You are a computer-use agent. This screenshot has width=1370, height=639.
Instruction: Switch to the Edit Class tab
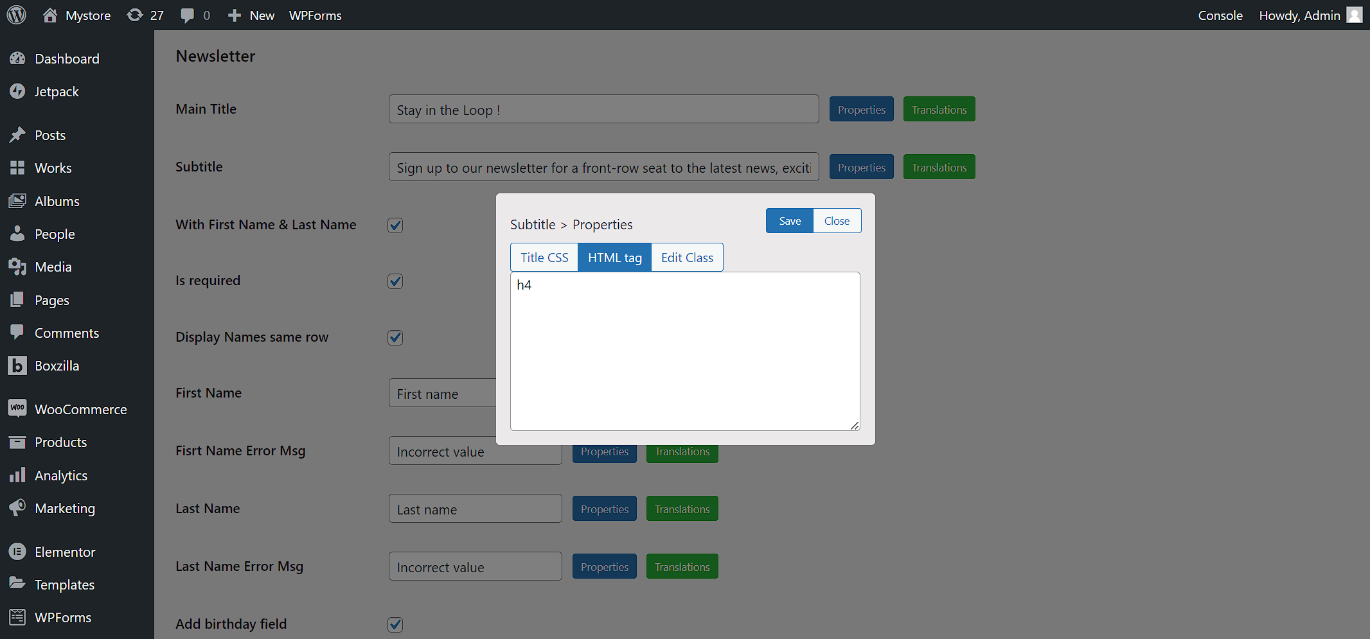(687, 258)
